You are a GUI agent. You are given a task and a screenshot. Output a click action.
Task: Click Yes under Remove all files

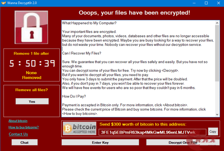(x=32, y=101)
